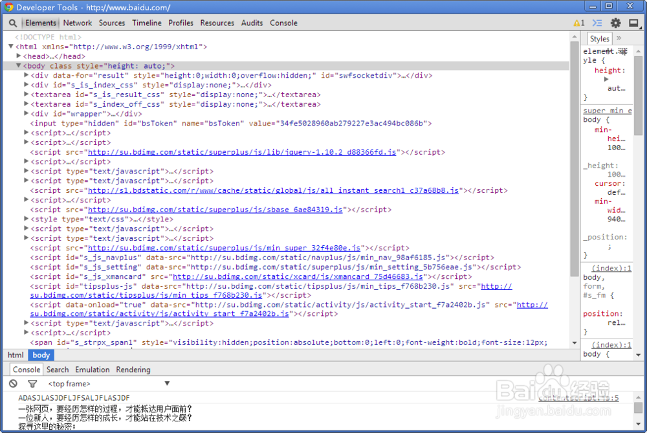The width and height of the screenshot is (647, 433).
Task: Open sbase_6ae84319.js link
Action: (215, 209)
